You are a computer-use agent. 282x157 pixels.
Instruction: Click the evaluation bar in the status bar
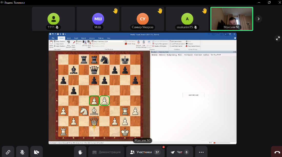click(221, 143)
